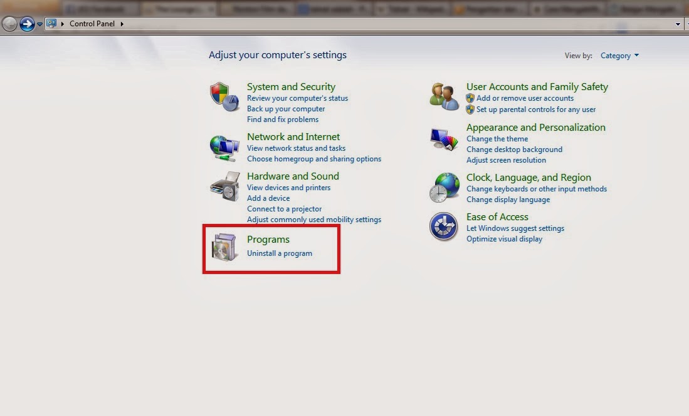The image size is (689, 416).
Task: Open Clock, Language, and Region heading
Action: [529, 178]
